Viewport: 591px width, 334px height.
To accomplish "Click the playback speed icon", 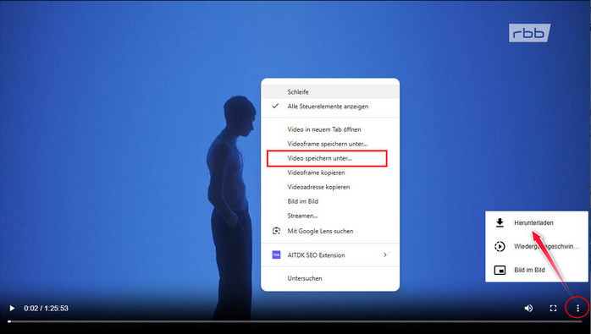I will pyautogui.click(x=500, y=246).
